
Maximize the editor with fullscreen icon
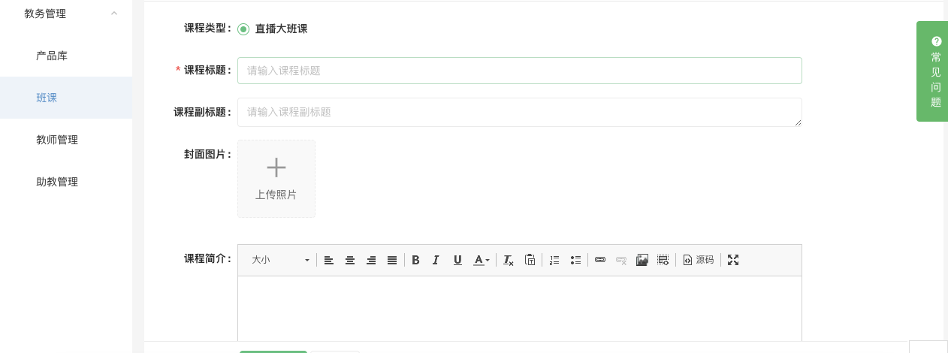point(733,260)
